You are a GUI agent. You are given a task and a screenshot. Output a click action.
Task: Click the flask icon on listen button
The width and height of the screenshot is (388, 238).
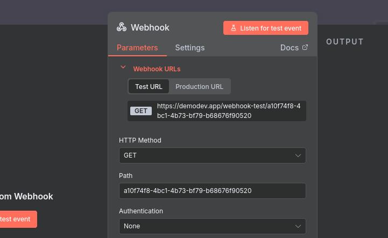(x=234, y=28)
